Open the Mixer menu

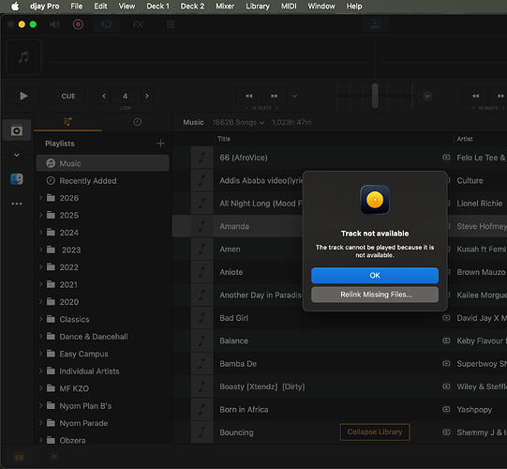(x=225, y=7)
